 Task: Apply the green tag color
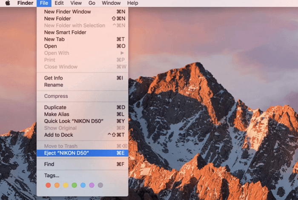pyautogui.click(x=74, y=185)
